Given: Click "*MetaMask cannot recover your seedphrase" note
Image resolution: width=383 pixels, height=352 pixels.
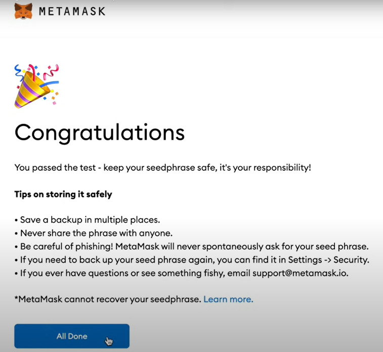Looking at the screenshot, I should pos(108,299).
